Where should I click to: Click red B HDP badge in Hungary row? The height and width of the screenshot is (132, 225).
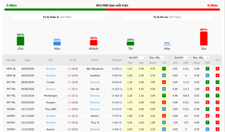(x=207, y=103)
